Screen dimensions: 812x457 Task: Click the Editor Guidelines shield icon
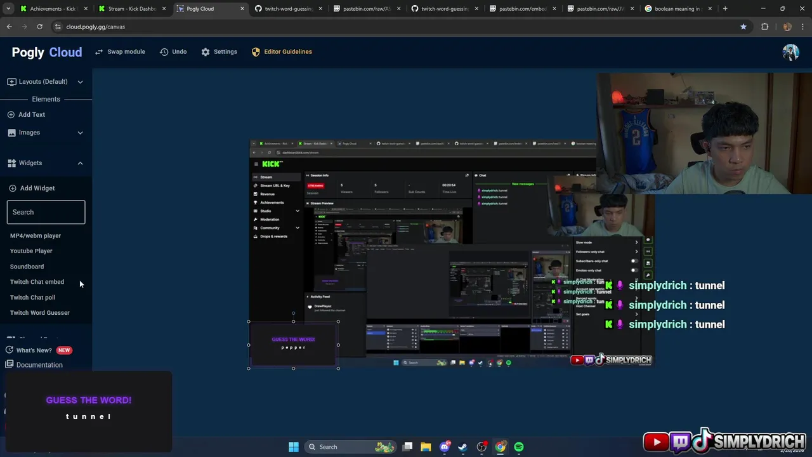click(256, 51)
